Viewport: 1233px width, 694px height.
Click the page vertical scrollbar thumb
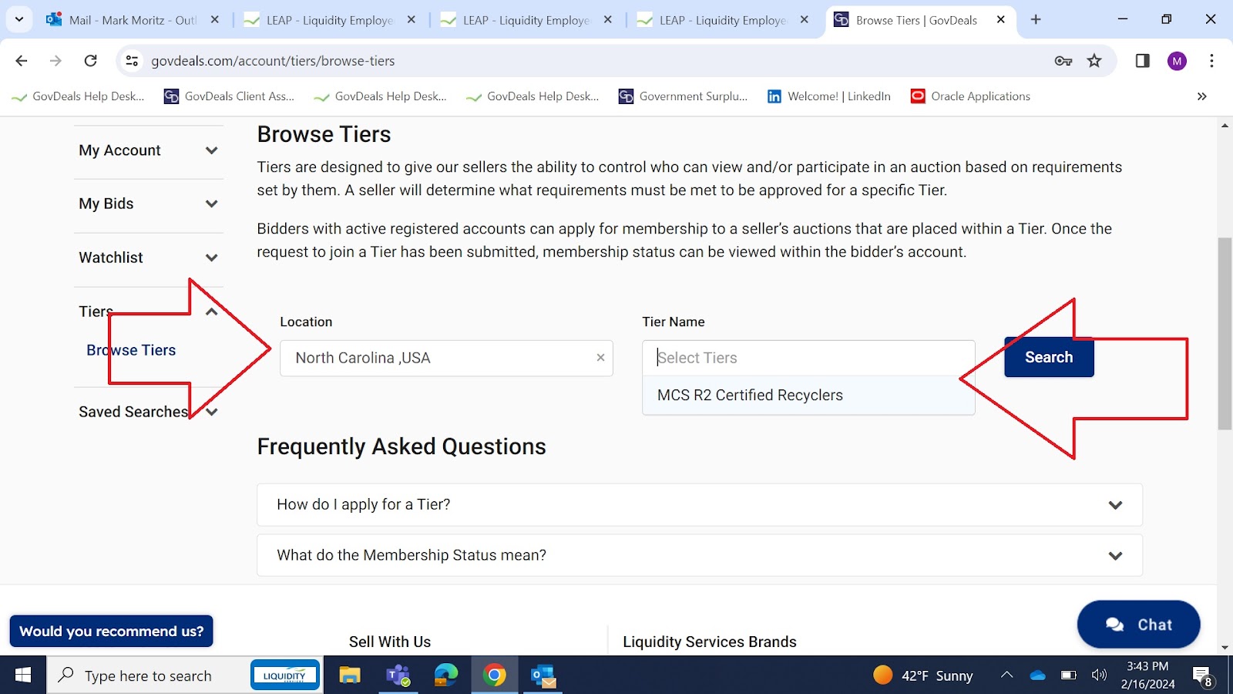click(1225, 334)
